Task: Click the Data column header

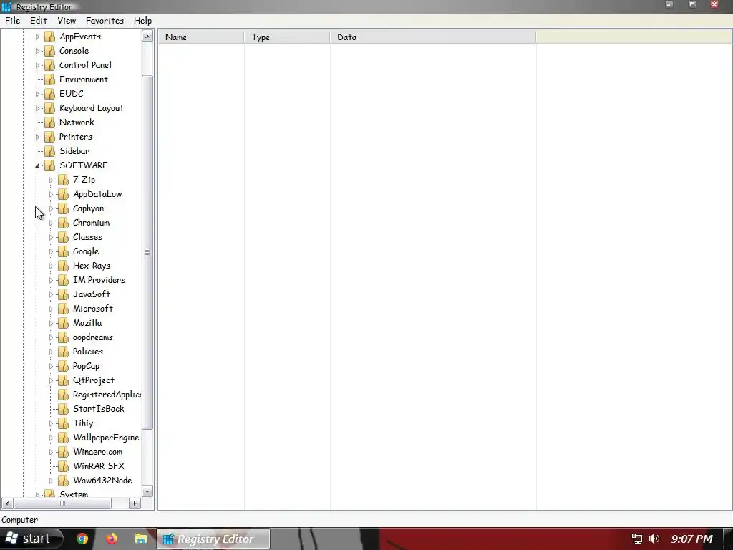Action: point(433,37)
